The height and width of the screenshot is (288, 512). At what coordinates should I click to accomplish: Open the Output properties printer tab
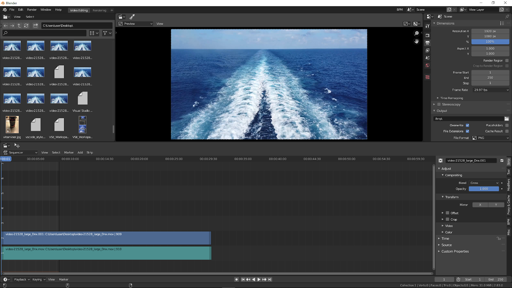point(428,43)
